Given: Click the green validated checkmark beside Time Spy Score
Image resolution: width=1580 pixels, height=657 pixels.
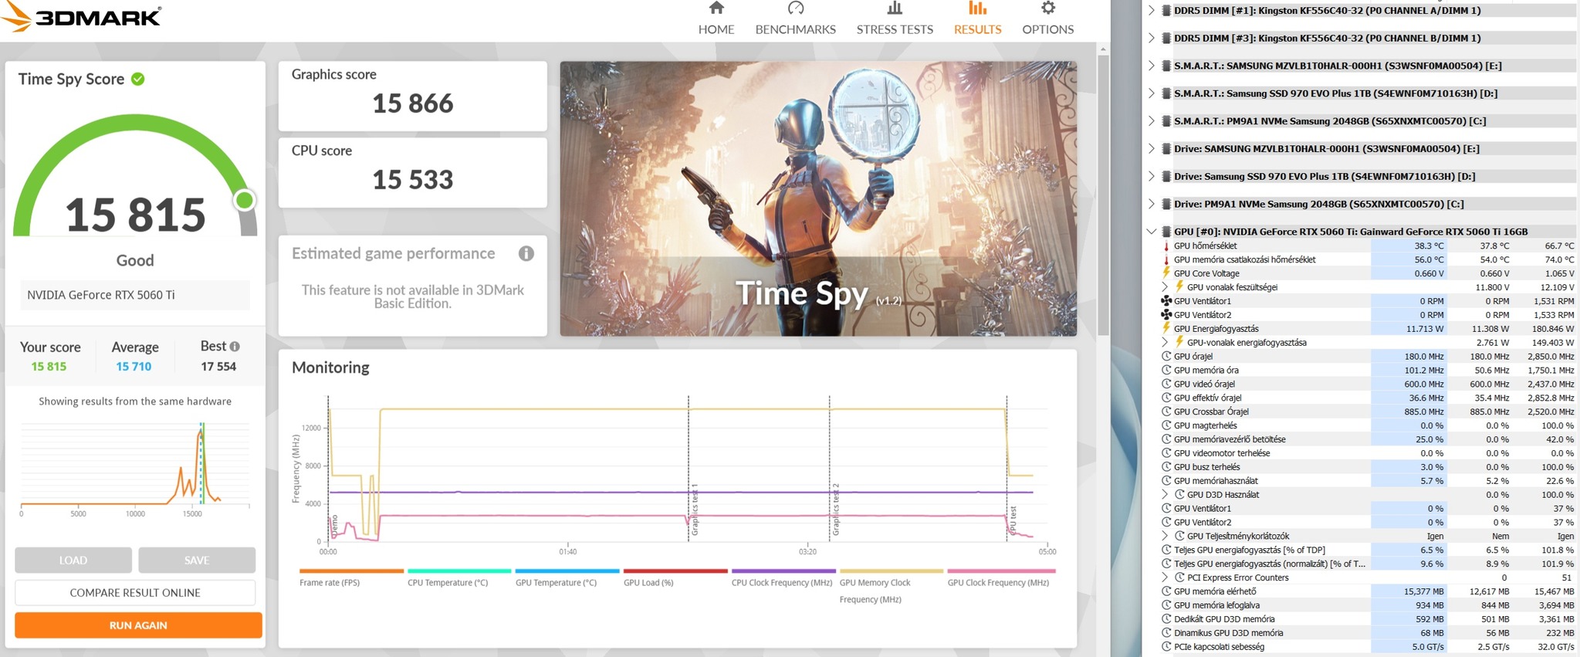Looking at the screenshot, I should (x=138, y=79).
